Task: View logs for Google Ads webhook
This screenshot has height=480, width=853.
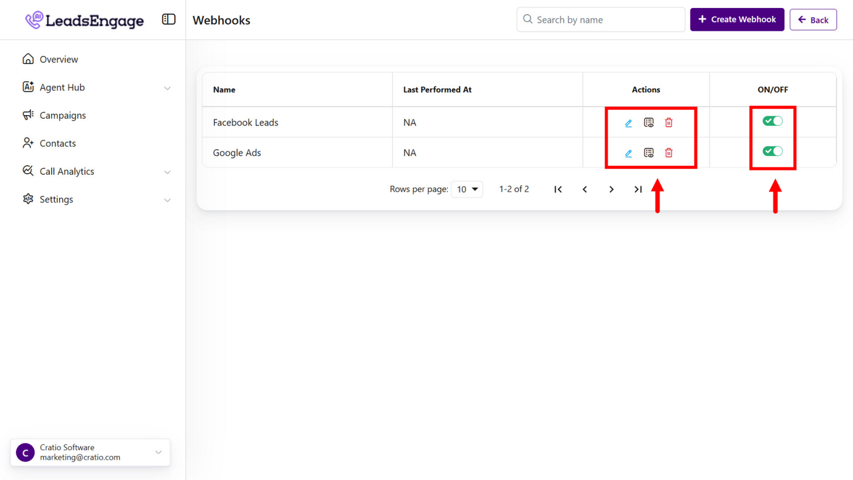Action: (x=648, y=153)
